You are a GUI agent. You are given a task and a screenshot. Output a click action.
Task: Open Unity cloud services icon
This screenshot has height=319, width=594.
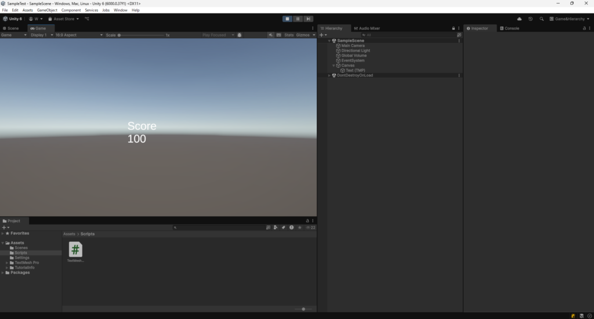519,19
